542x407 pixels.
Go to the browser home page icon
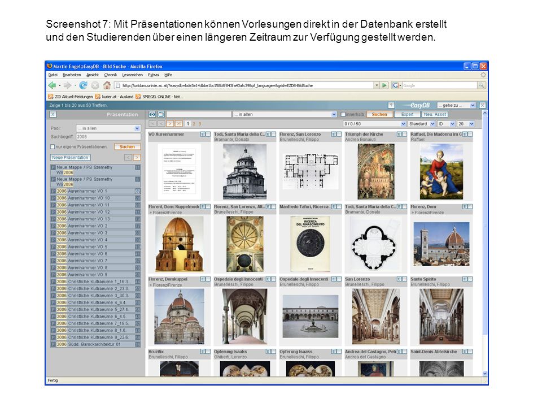pyautogui.click(x=107, y=85)
